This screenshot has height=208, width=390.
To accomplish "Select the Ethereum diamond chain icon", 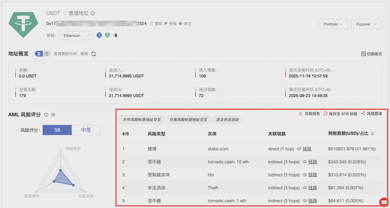I will click(116, 35).
